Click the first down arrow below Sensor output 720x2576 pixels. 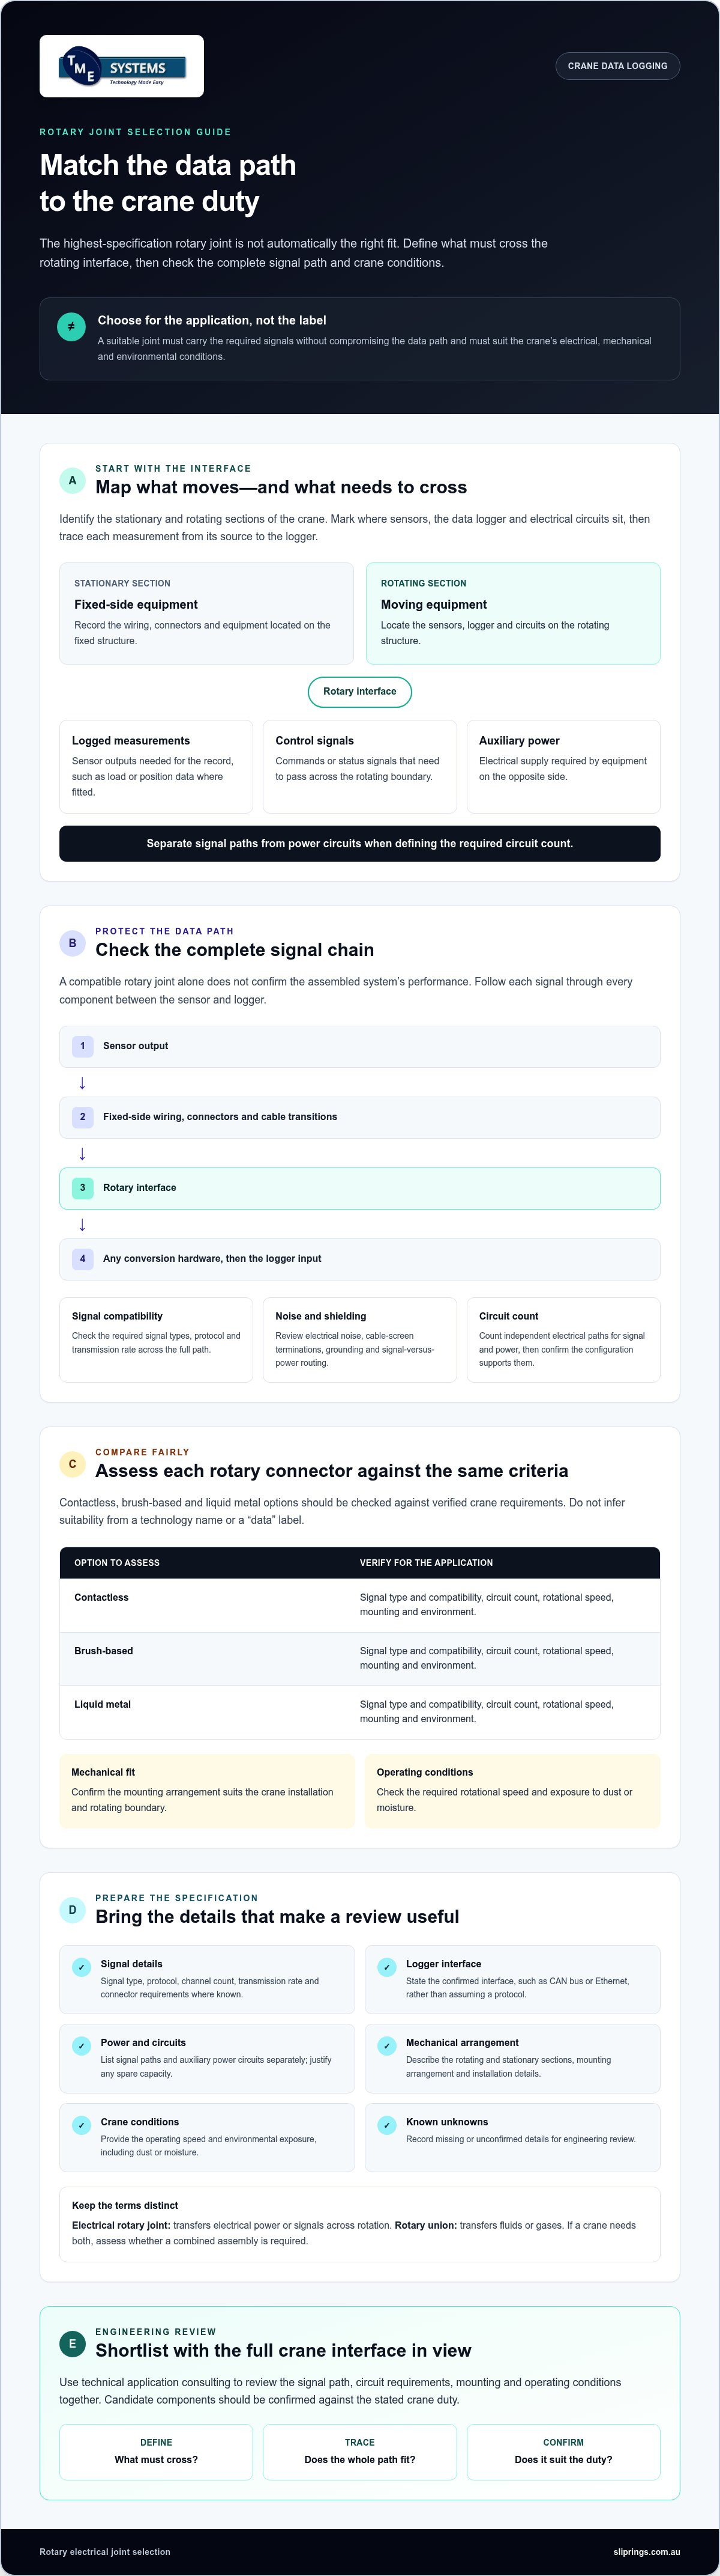coord(82,1083)
